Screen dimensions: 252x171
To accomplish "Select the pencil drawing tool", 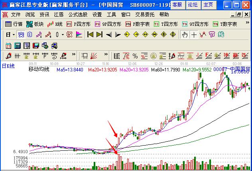I will 9,56.
